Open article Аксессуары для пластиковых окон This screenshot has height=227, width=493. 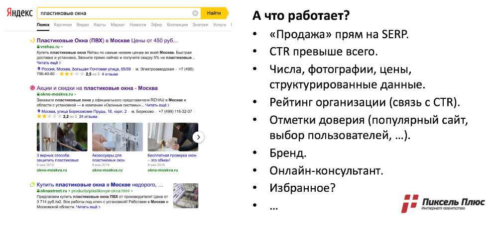[x=109, y=158]
